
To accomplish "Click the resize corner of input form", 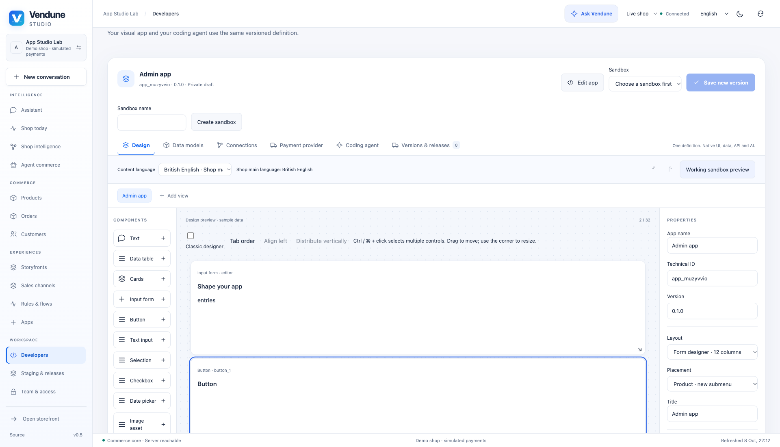I will coord(640,349).
